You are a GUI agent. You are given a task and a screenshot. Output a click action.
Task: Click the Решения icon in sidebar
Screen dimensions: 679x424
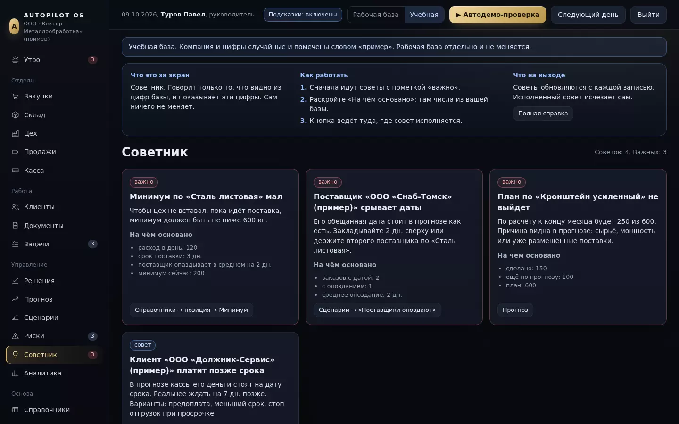pos(15,281)
